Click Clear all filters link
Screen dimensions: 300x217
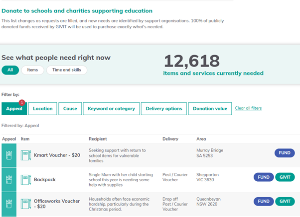[248, 108]
